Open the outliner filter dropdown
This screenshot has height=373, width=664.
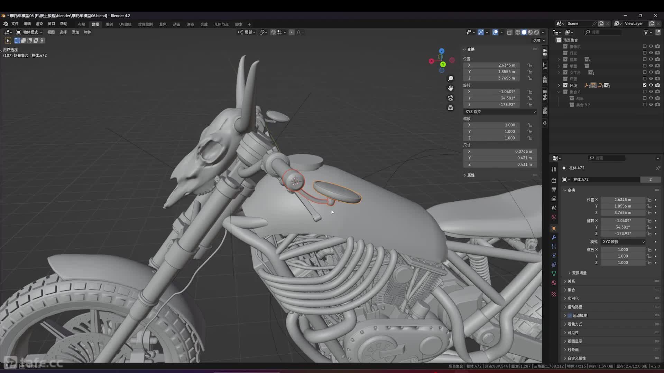[647, 32]
